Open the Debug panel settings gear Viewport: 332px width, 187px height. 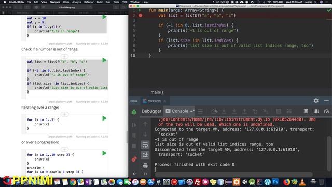click(316, 101)
